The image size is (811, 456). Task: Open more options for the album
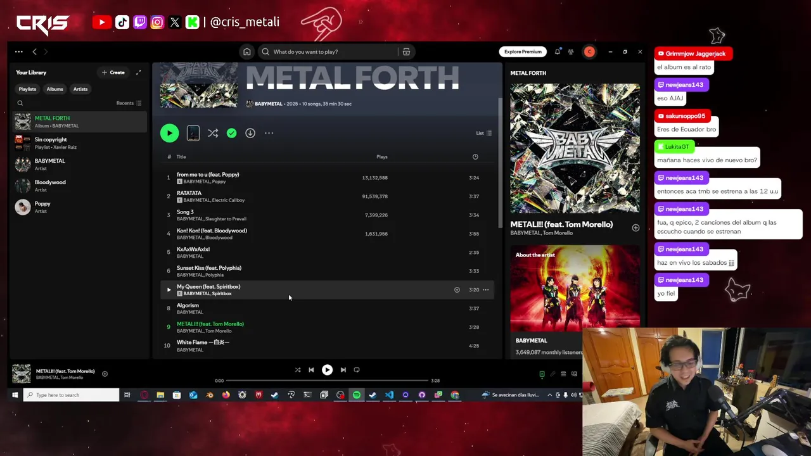(x=269, y=133)
